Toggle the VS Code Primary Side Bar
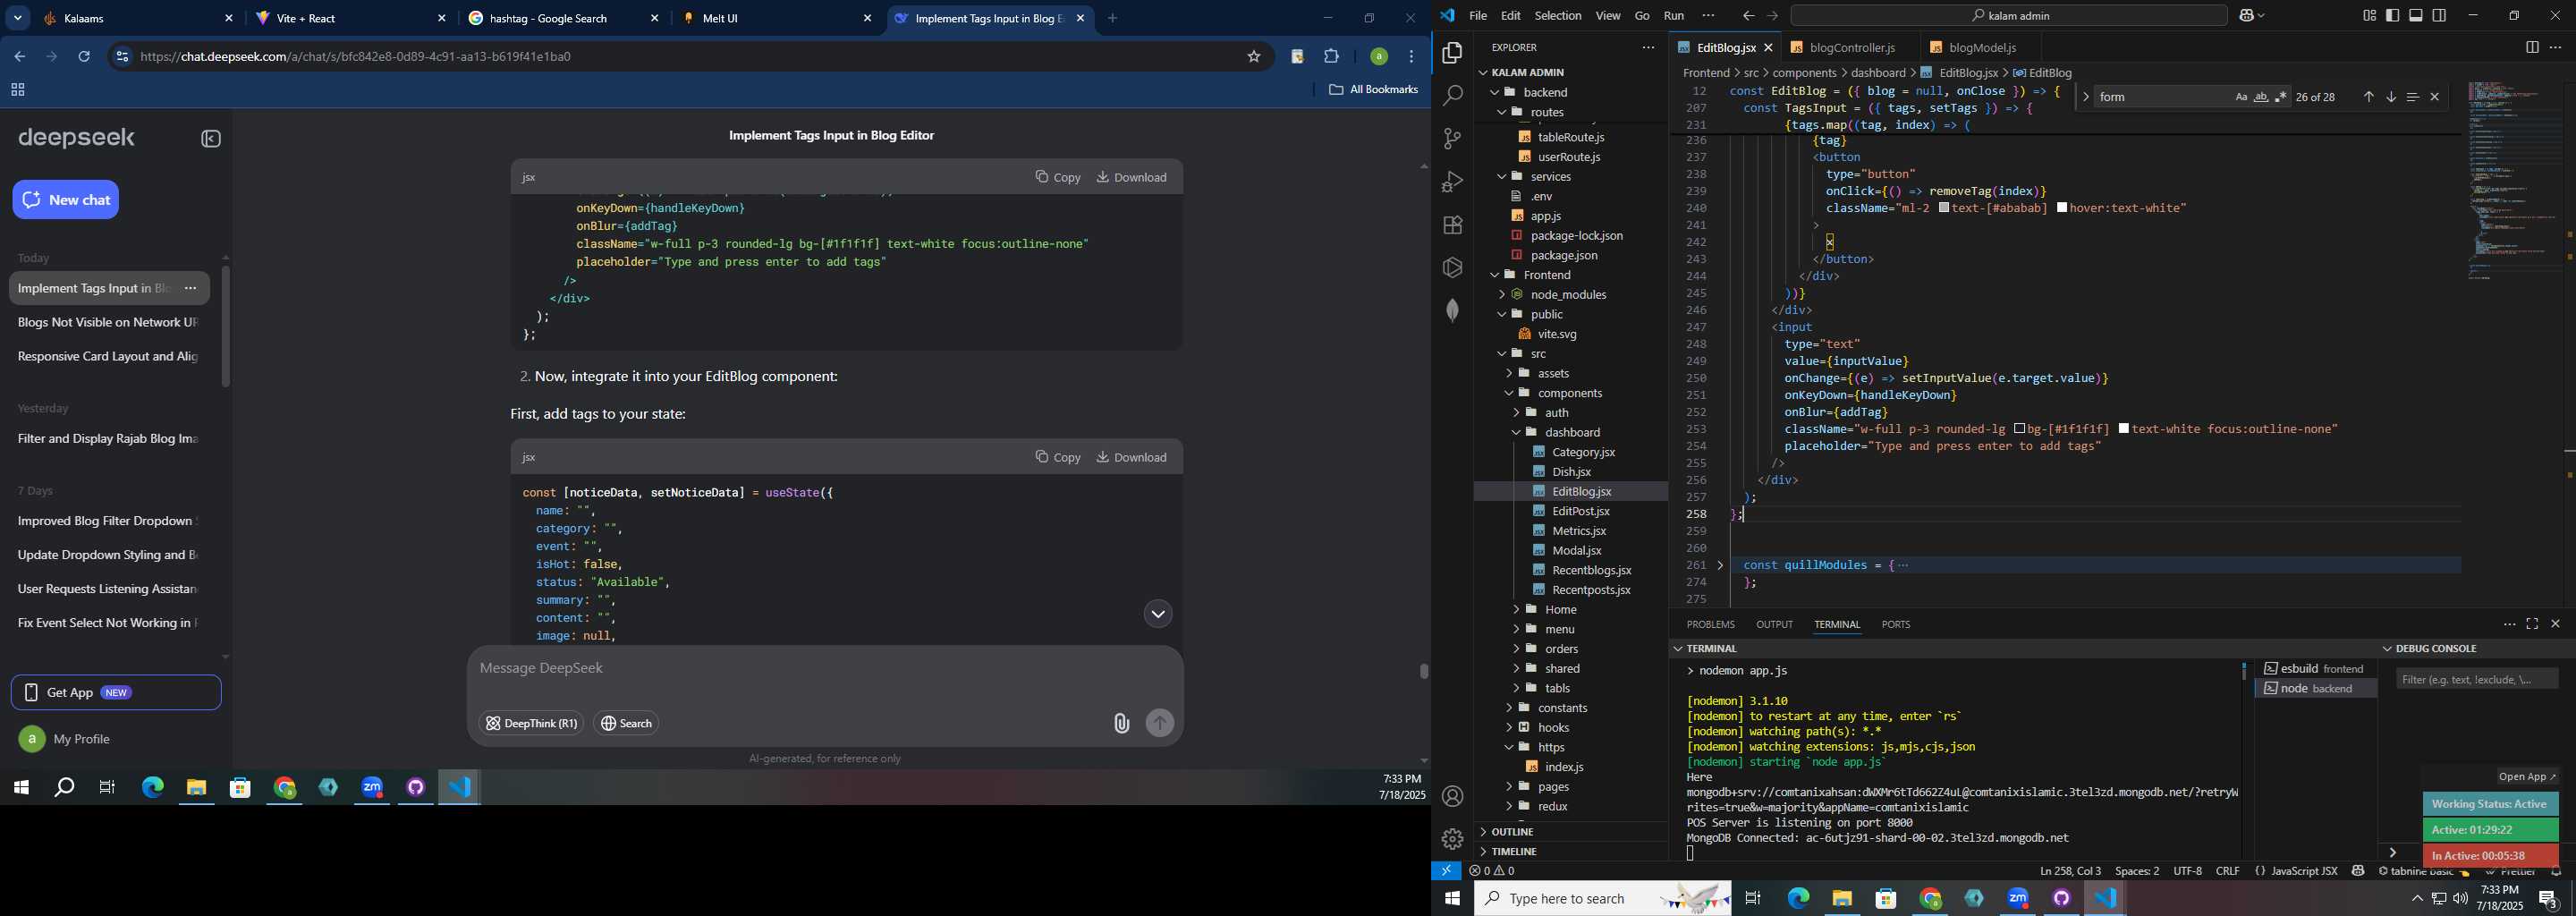Screen dimensions: 2576x916 (x=2393, y=16)
